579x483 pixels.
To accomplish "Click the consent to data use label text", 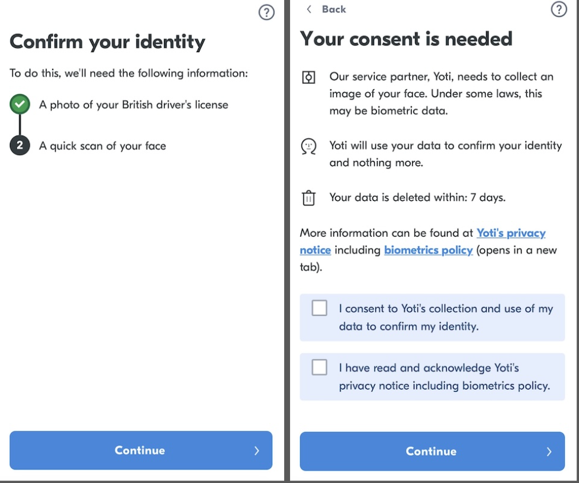I will (x=446, y=317).
